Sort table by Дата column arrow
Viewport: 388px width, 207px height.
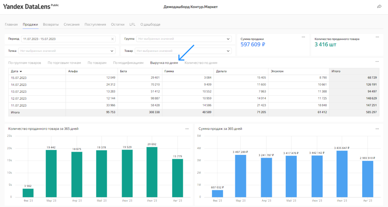pyautogui.click(x=21, y=71)
